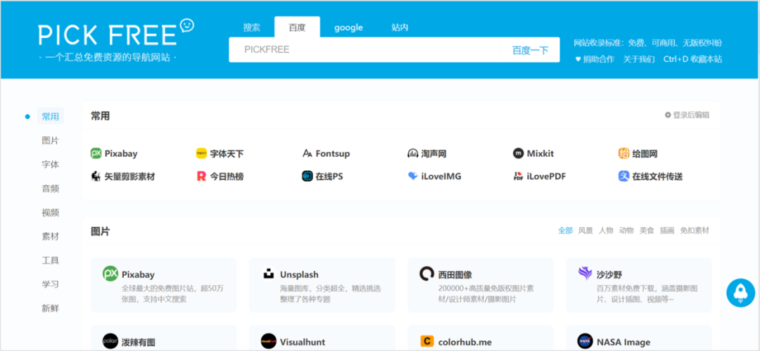Click the PICKFREE search input field
The height and width of the screenshot is (351, 760).
pos(365,49)
